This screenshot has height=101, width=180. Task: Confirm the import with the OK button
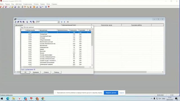[25, 72]
